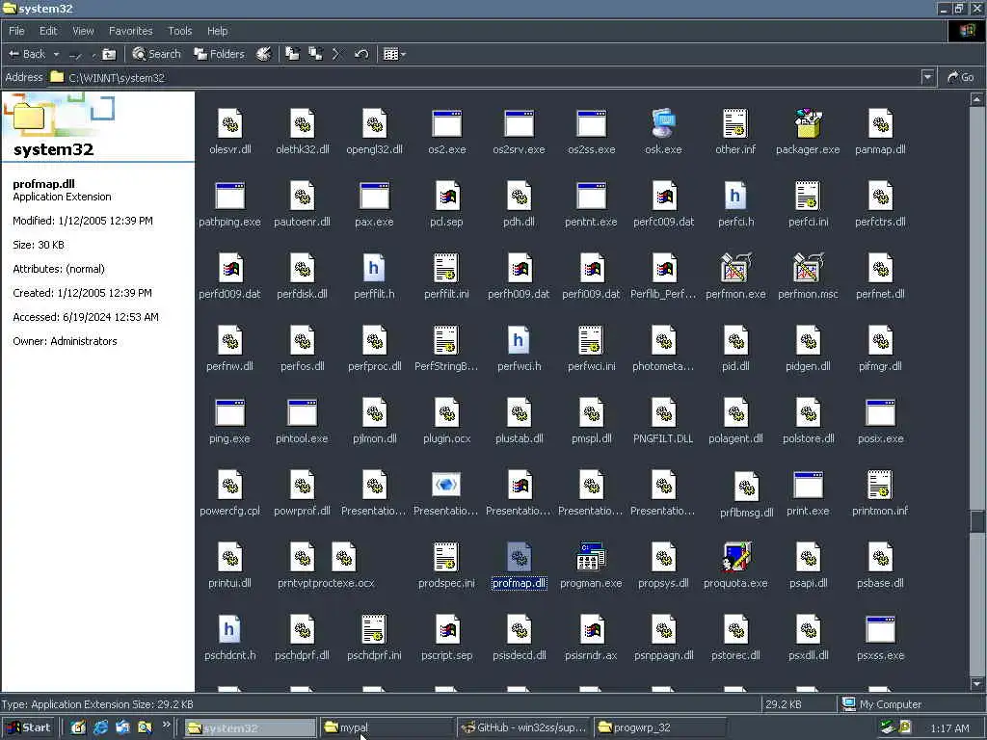Open the Start menu
This screenshot has width=987, height=740.
click(x=29, y=728)
